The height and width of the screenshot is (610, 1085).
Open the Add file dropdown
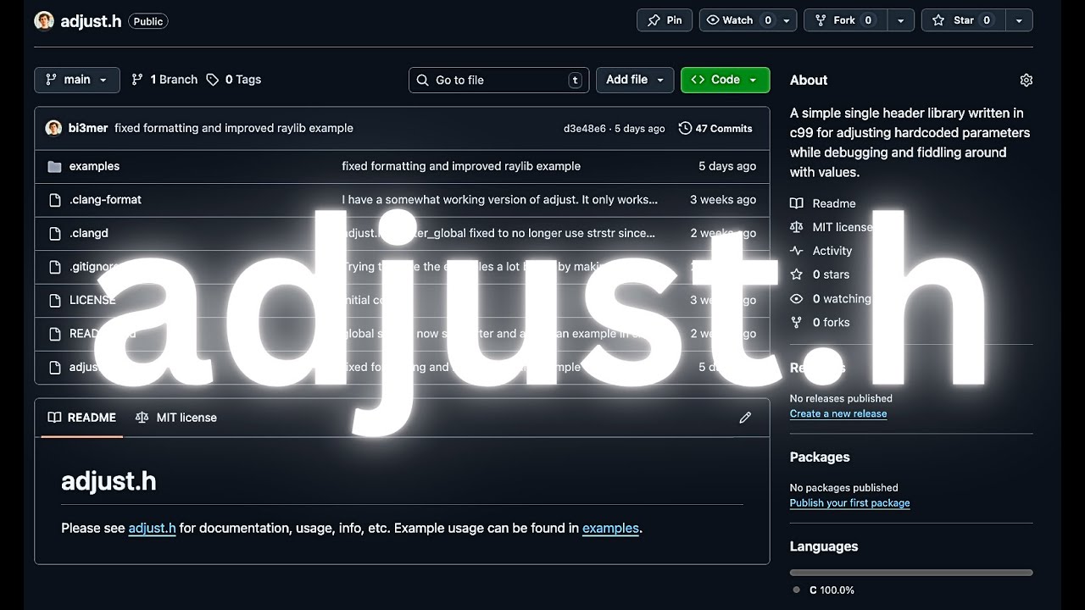pyautogui.click(x=634, y=80)
